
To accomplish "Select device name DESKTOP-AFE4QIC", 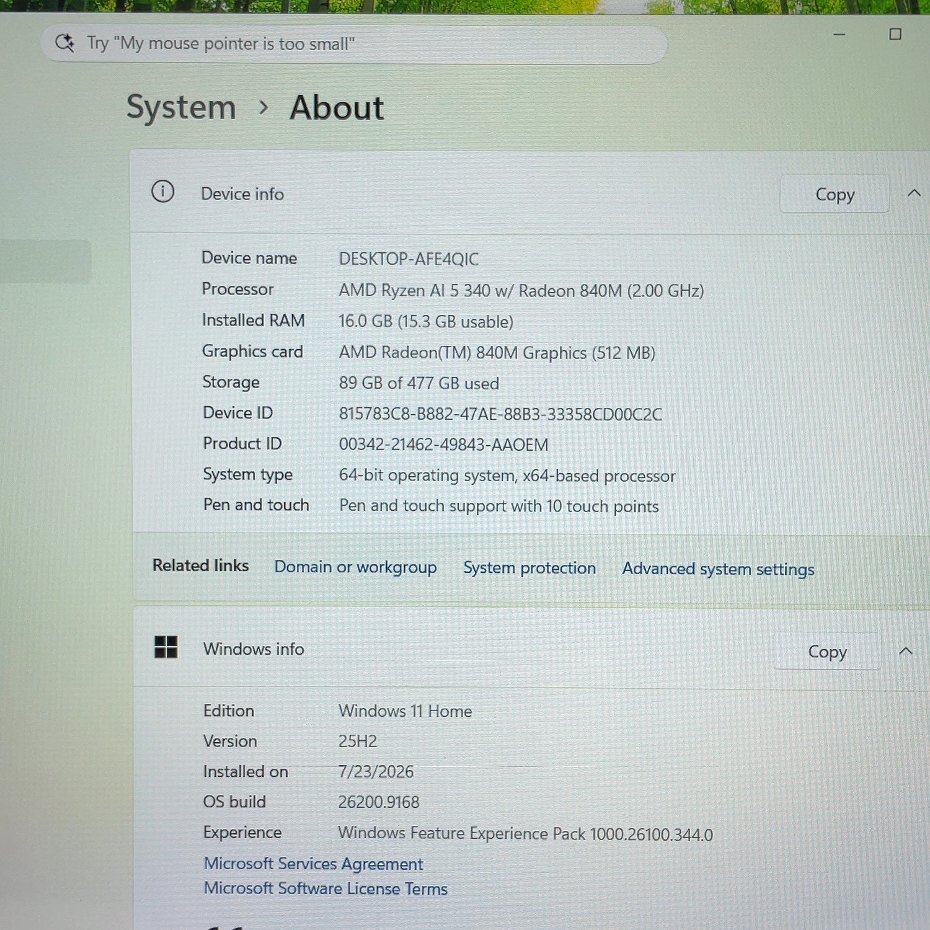I will pyautogui.click(x=409, y=259).
